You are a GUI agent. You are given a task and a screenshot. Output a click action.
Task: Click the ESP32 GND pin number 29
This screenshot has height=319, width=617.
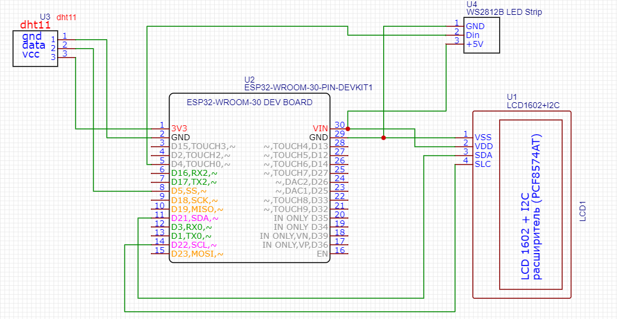point(319,137)
